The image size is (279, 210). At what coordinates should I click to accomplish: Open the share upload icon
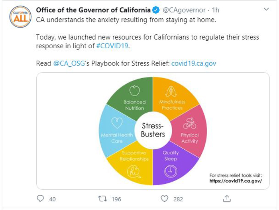tap(227, 198)
